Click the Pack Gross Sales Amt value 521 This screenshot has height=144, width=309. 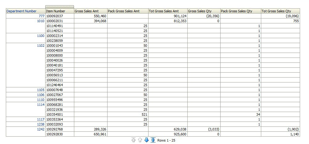(x=144, y=114)
